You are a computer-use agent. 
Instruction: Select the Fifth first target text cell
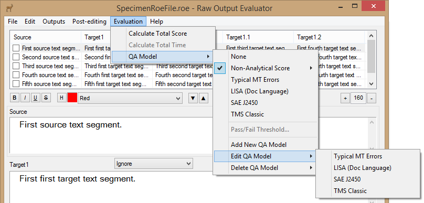(117, 84)
